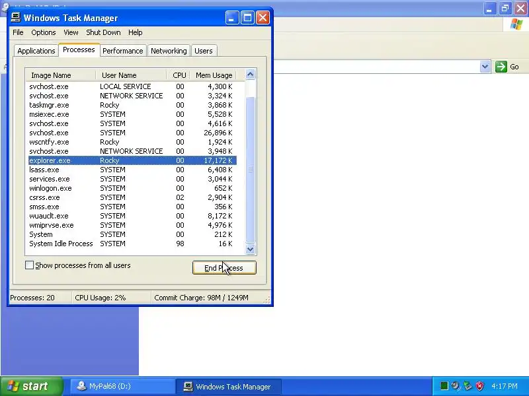Open the Shut Down menu
Viewport: 529px width, 396px height.
(103, 32)
